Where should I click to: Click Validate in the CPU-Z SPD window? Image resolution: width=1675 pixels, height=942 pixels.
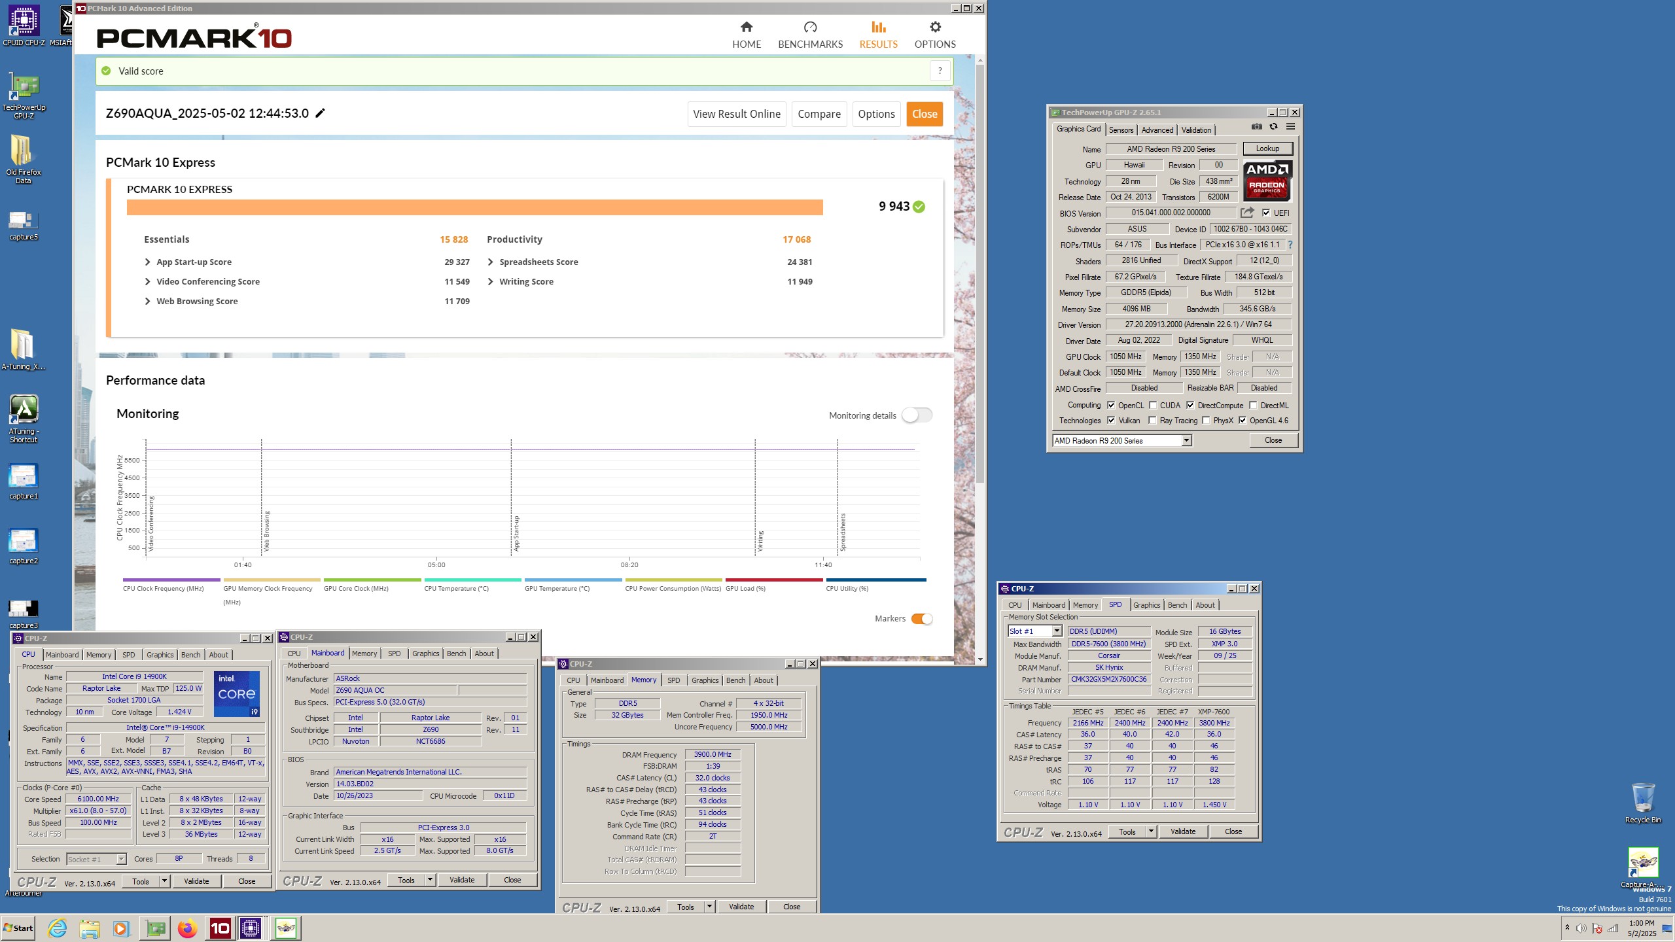coord(1182,831)
